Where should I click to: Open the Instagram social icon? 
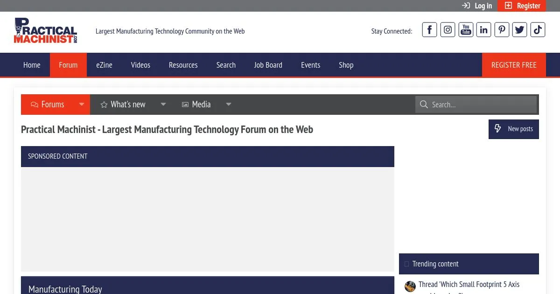[x=448, y=30]
